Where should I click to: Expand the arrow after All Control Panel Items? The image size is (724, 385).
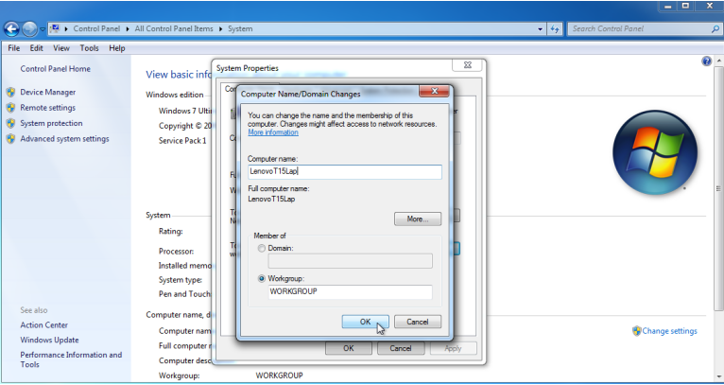tap(220, 29)
